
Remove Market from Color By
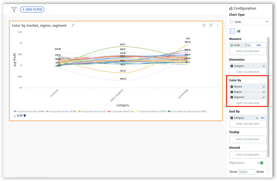coord(264,87)
